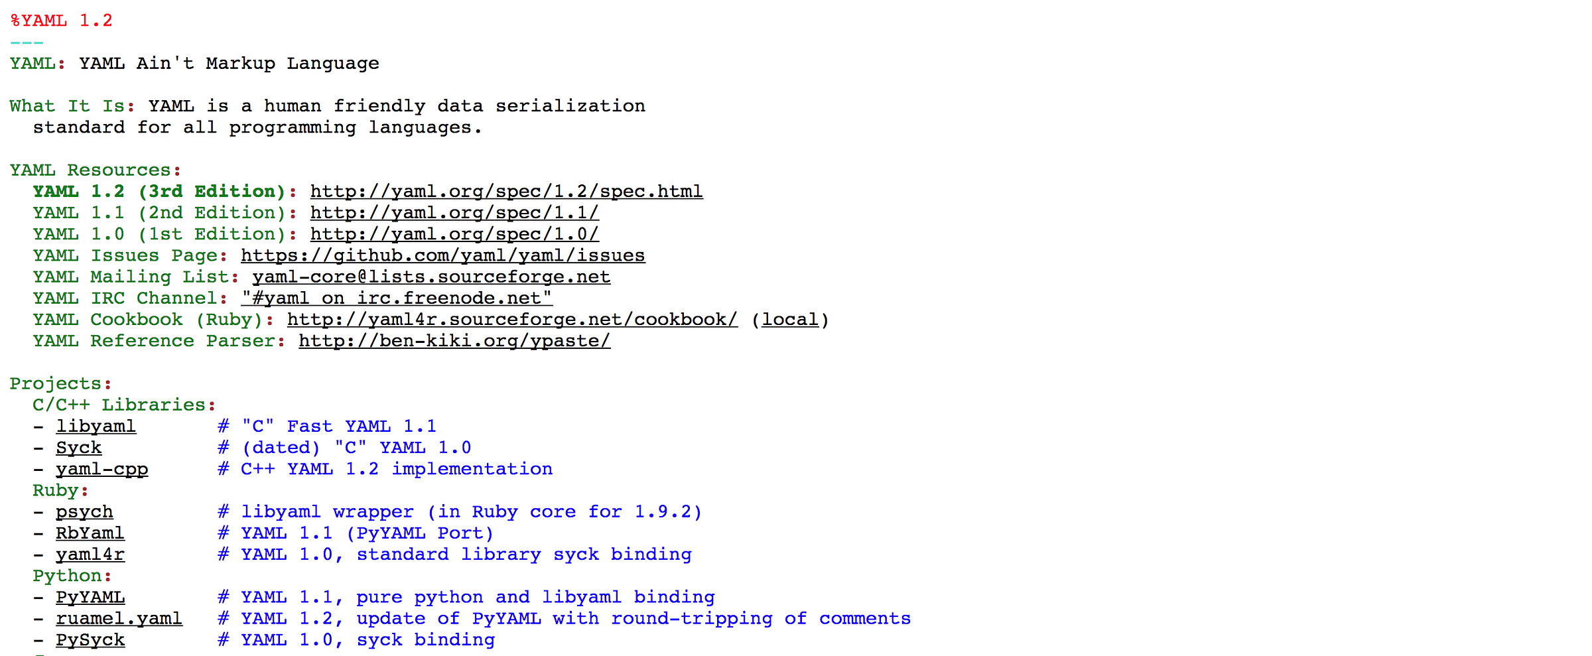Open the yaml4r Ruby library link
This screenshot has height=656, width=1592.
[90, 555]
